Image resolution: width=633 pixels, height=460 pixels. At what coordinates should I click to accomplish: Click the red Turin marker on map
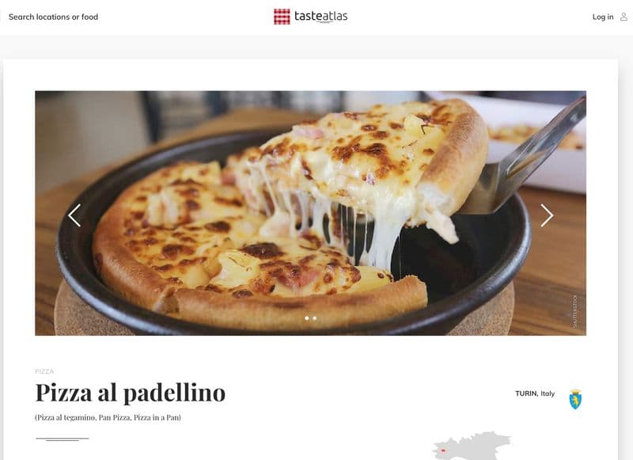coord(443,450)
